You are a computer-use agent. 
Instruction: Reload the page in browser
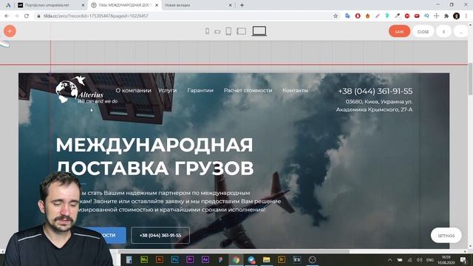pos(27,16)
